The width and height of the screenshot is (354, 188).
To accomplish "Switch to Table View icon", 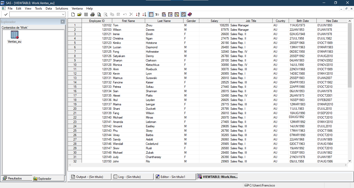I will tap(151, 14).
